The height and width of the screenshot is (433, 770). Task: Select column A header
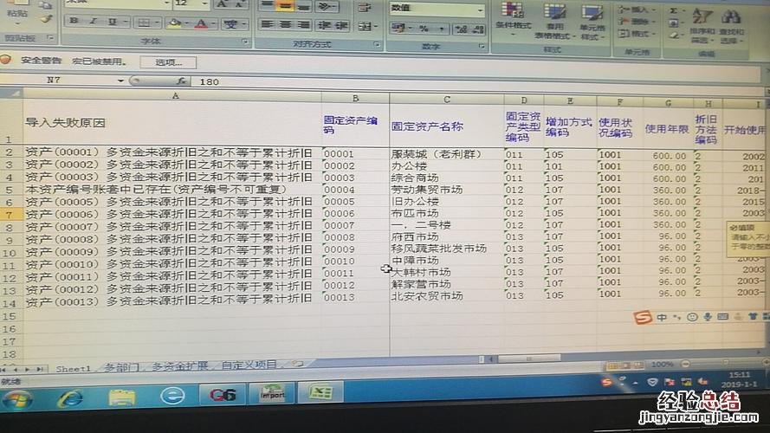click(175, 96)
